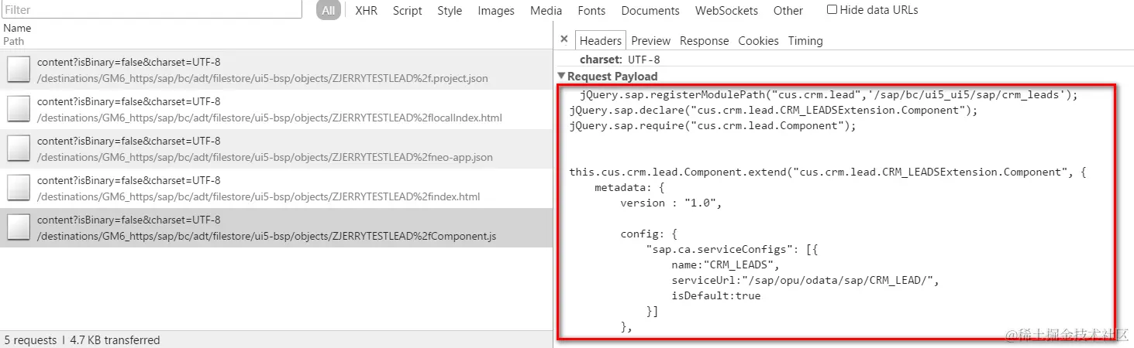Screen dimensions: 1134x348
Task: Filter requests by XHR
Action: coord(367,11)
